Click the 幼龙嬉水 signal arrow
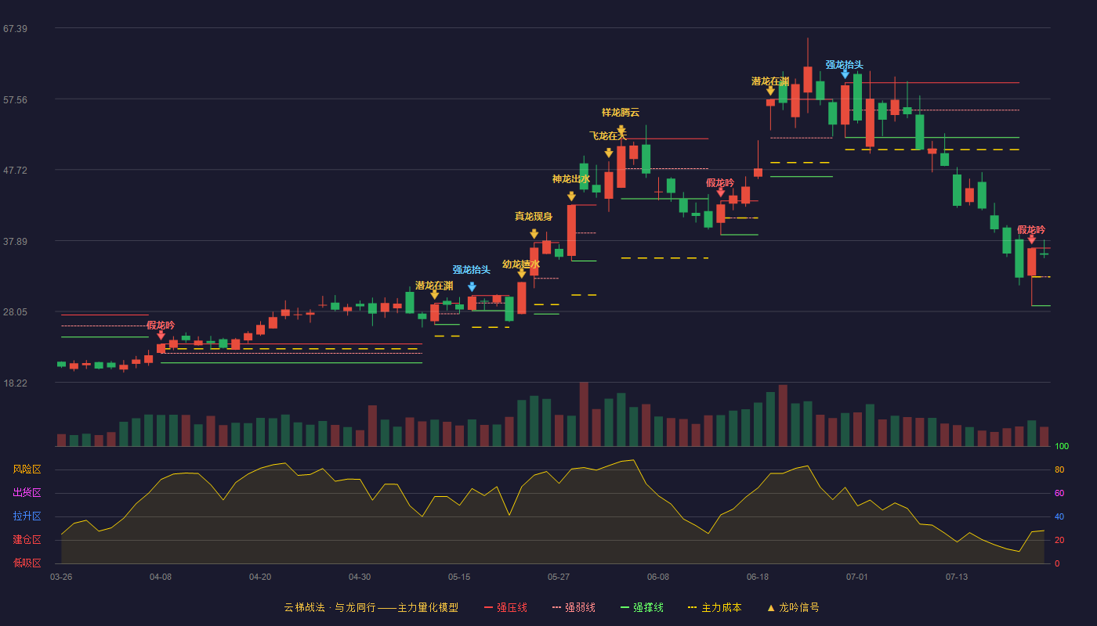Image resolution: width=1097 pixels, height=626 pixels. tap(521, 273)
